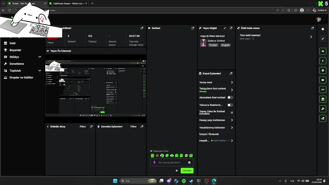Pop out the Yayın bilgisi panel
This screenshot has width=329, height=185.
pyautogui.click(x=231, y=28)
